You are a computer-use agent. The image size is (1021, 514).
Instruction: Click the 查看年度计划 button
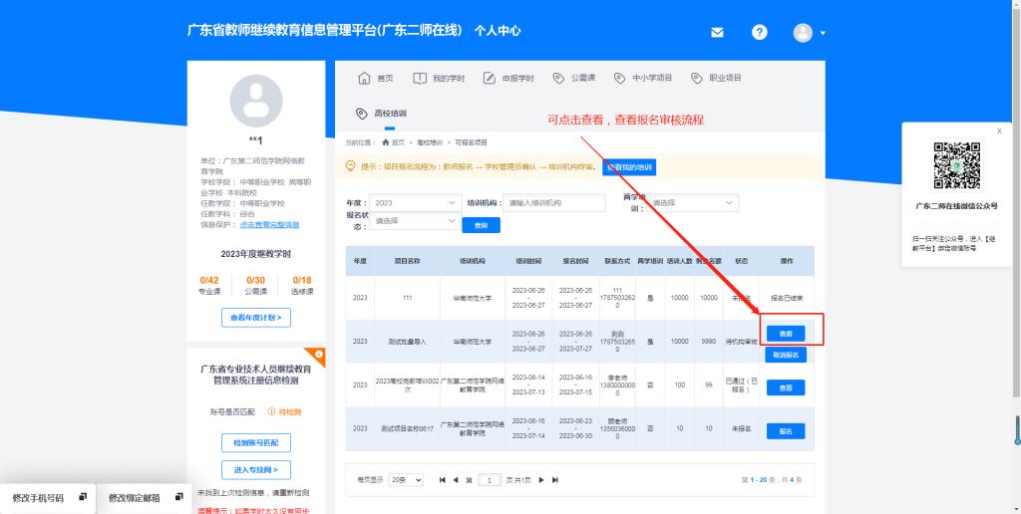tap(256, 318)
